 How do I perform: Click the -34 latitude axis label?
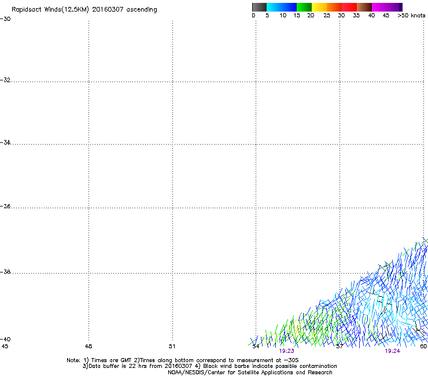pyautogui.click(x=5, y=142)
